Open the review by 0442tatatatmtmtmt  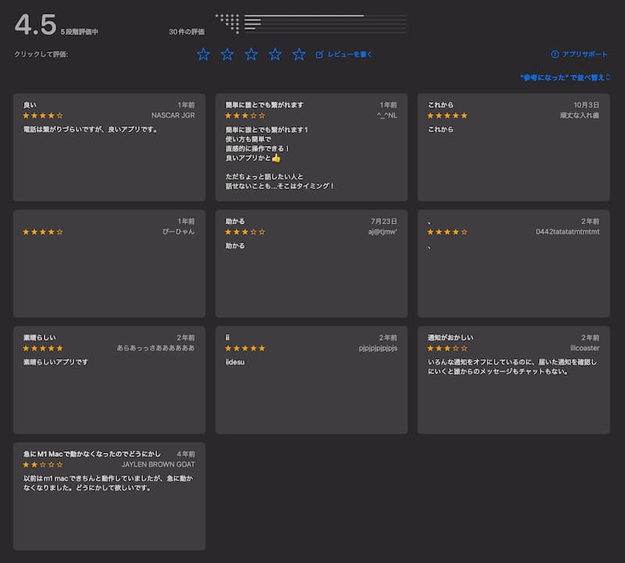[513, 263]
